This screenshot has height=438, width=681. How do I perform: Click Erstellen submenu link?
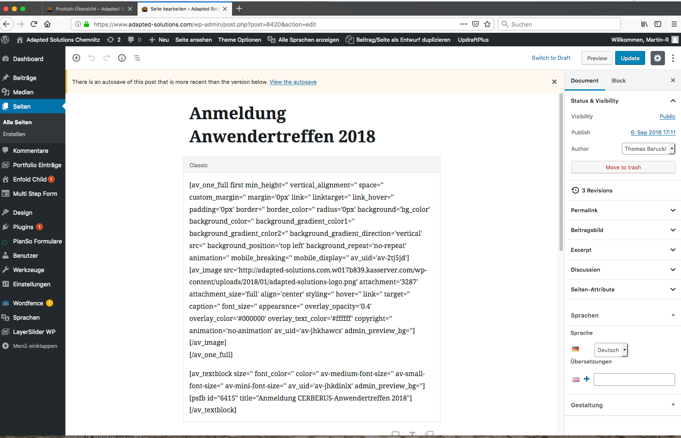(14, 134)
